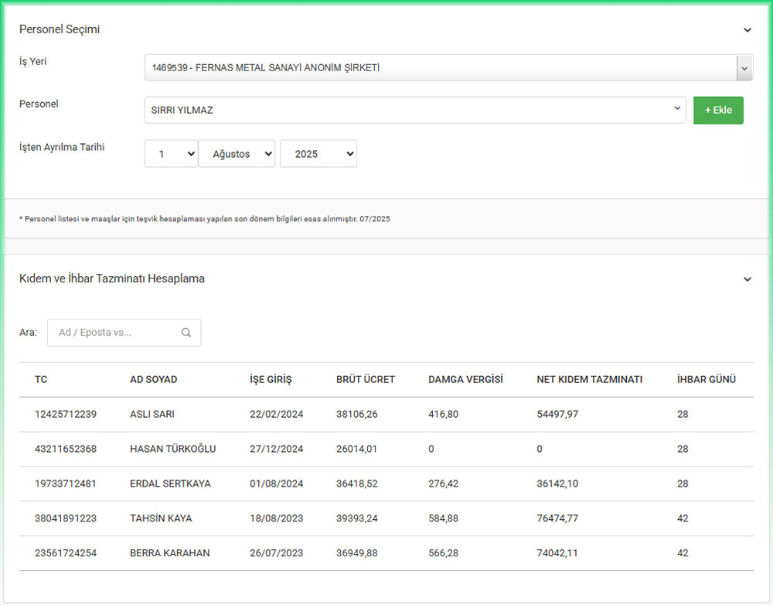Viewport: 773px width, 605px height.
Task: Open the Personel dropdown showing SIRRI YILMAZ
Action: [x=414, y=110]
